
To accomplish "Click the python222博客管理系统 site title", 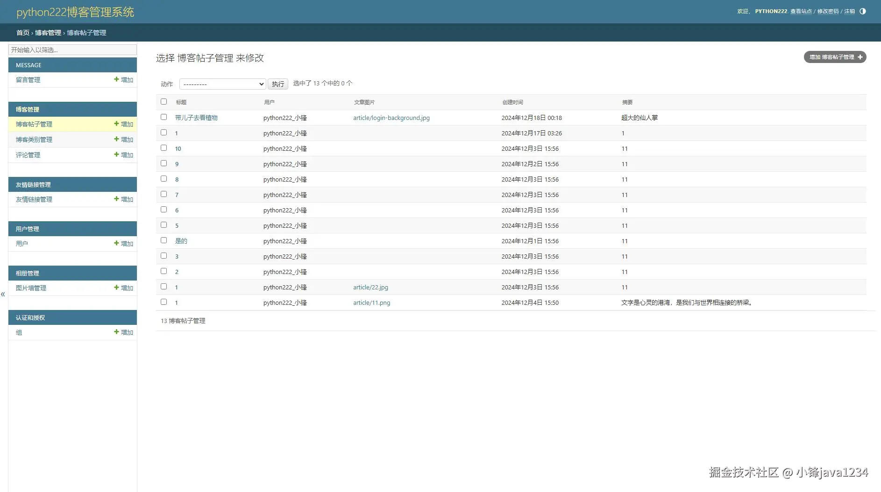I will click(75, 12).
